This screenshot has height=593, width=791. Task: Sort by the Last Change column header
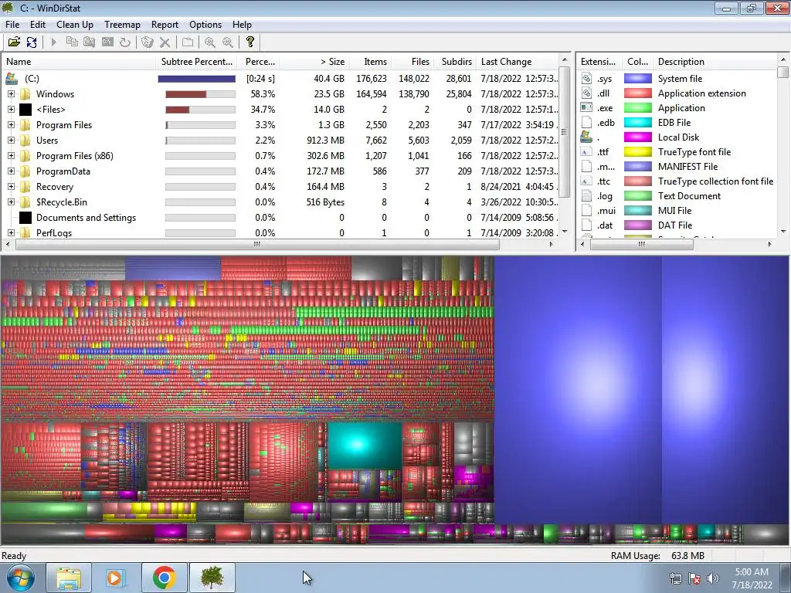[x=517, y=62]
